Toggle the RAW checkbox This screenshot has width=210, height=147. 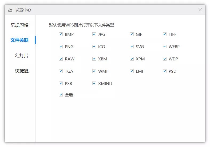[61, 59]
